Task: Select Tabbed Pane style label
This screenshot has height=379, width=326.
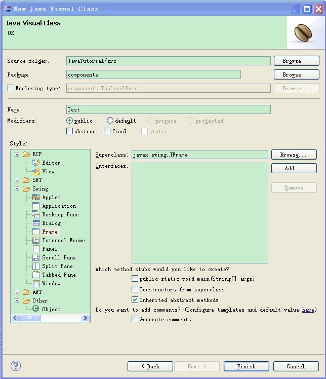Action: click(59, 275)
